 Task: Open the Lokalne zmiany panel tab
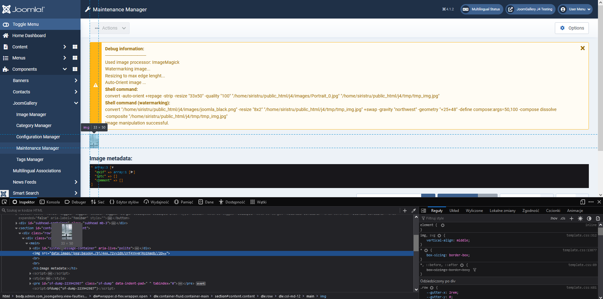click(x=502, y=211)
